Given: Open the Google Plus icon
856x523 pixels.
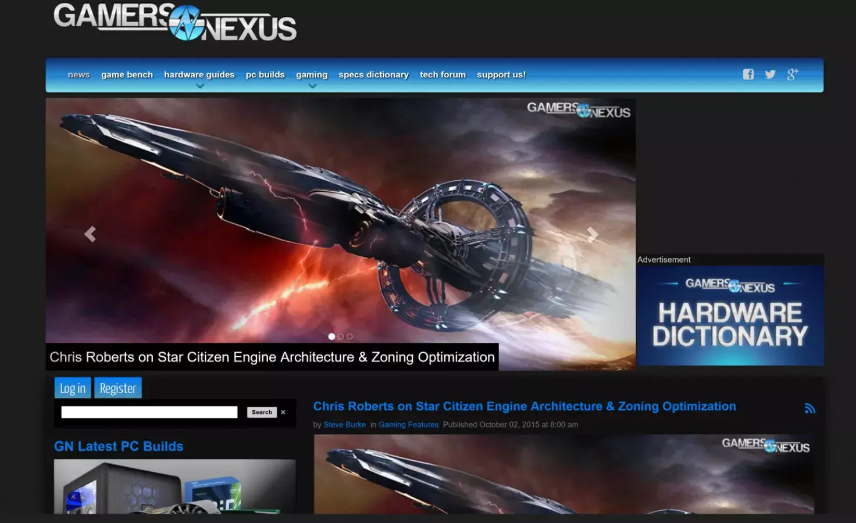Looking at the screenshot, I should 792,74.
